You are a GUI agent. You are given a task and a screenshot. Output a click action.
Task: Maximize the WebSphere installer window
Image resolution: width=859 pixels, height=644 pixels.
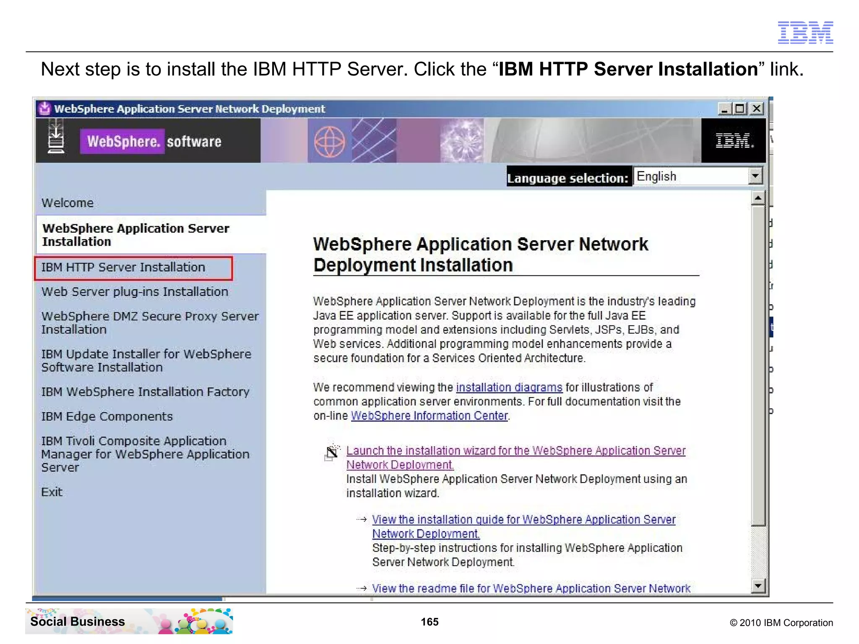(x=740, y=109)
